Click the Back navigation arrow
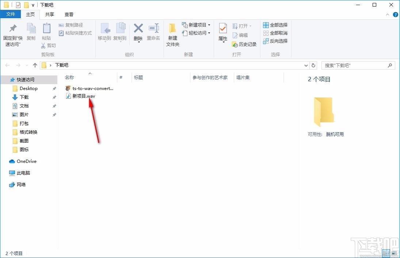Screen dimensions: 400x258 click(7, 65)
